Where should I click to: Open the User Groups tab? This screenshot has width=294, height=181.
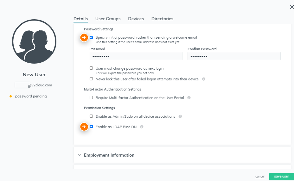pos(108,19)
